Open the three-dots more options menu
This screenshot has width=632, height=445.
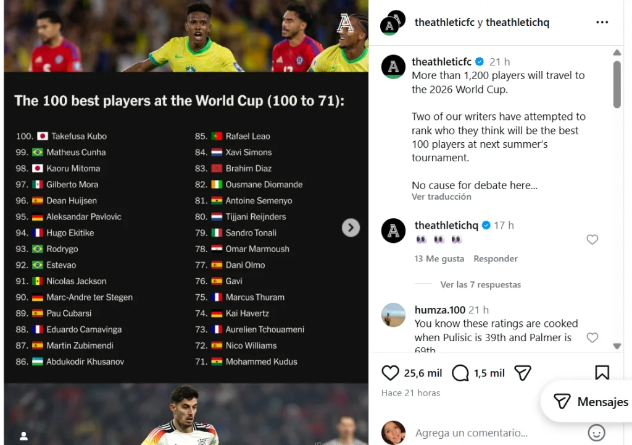click(602, 23)
